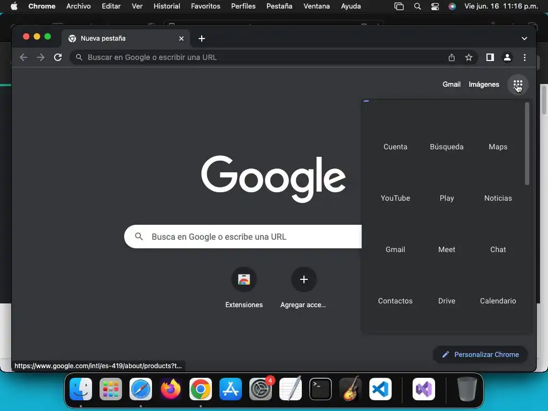Bookmark this tab with the star icon
This screenshot has height=411, width=548.
469,57
